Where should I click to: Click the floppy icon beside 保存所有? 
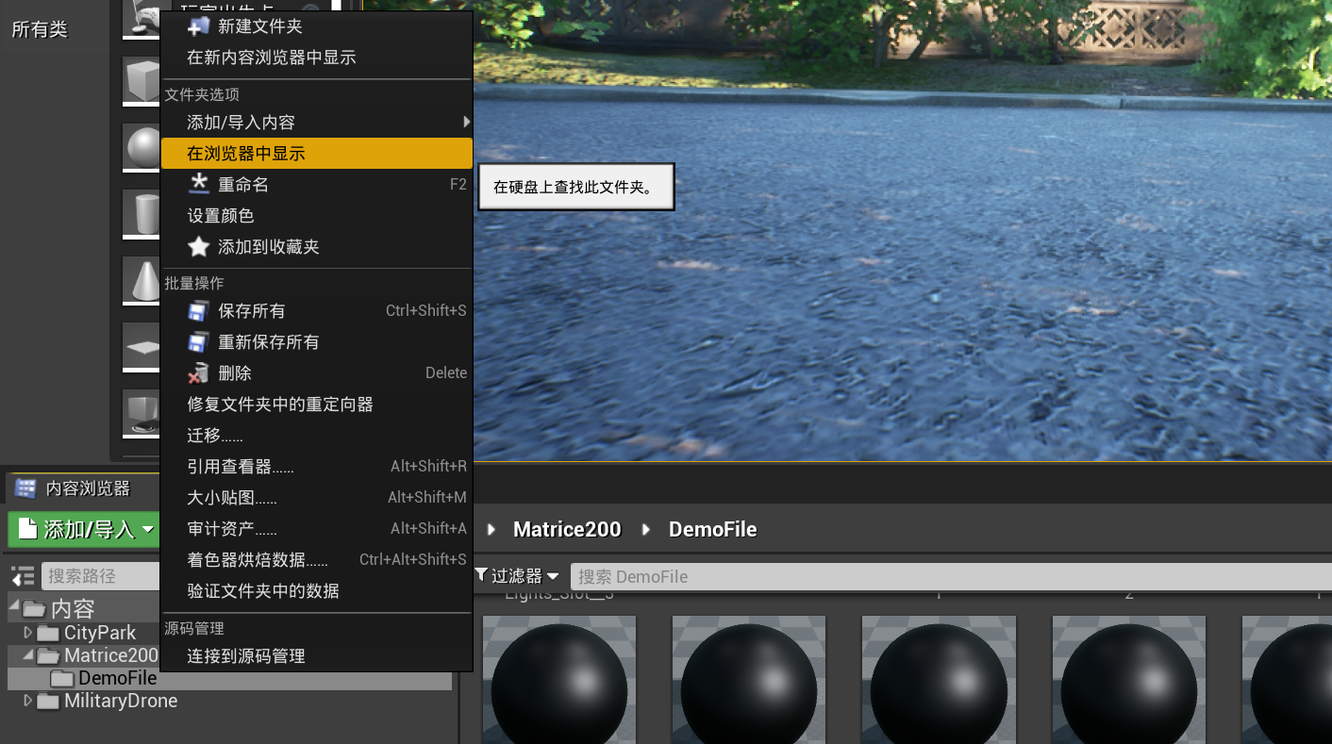pyautogui.click(x=198, y=310)
